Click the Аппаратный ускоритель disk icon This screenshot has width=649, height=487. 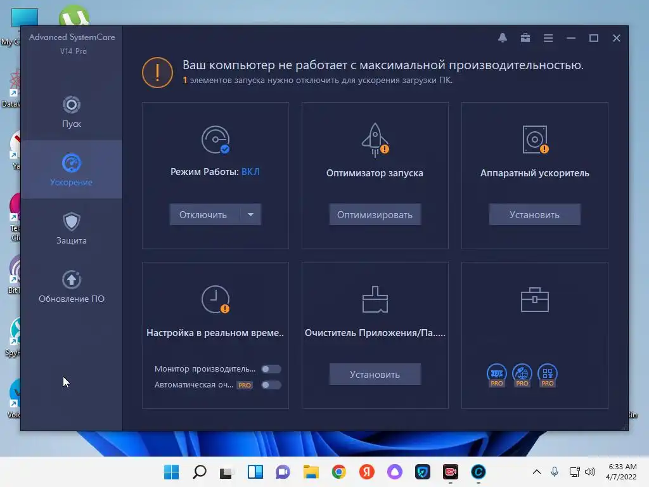[535, 140]
